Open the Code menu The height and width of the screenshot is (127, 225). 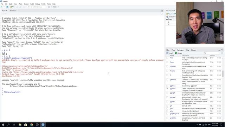11,4
